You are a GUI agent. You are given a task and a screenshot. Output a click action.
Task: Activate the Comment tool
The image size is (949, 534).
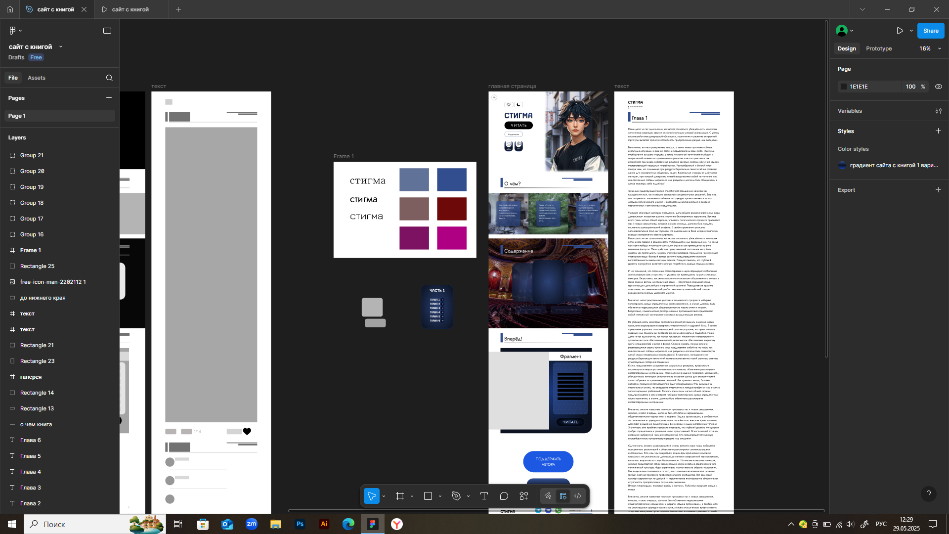[504, 496]
